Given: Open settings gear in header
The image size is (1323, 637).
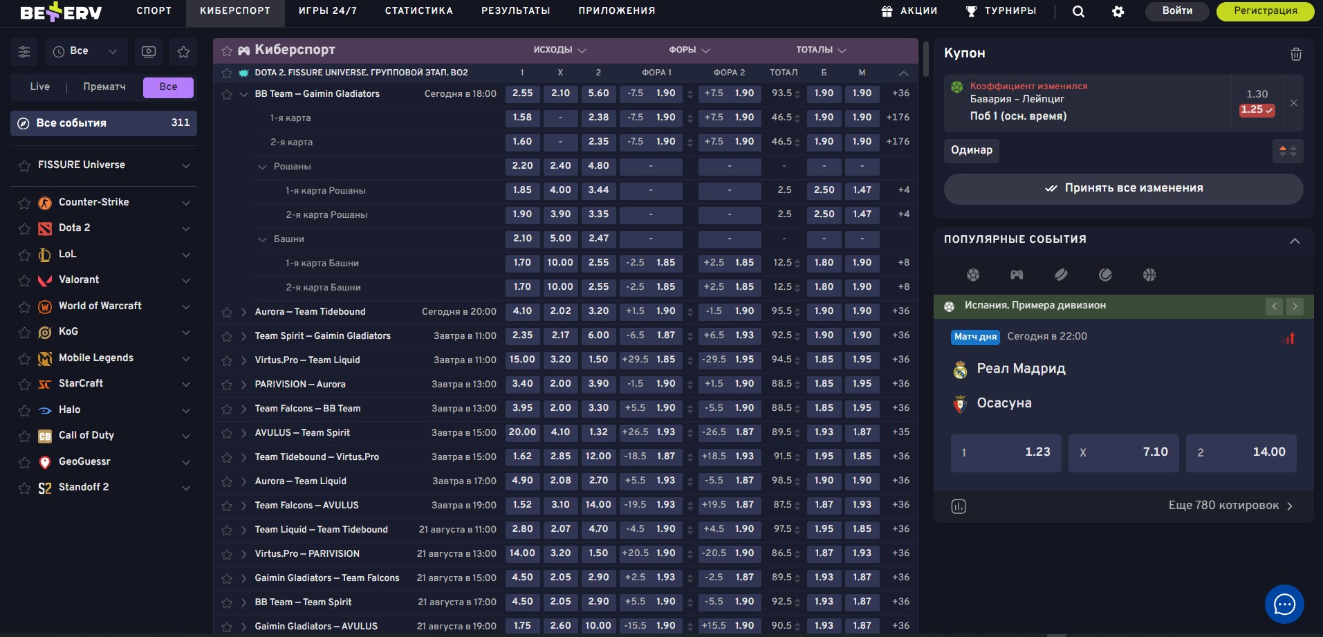Looking at the screenshot, I should click(x=1118, y=11).
